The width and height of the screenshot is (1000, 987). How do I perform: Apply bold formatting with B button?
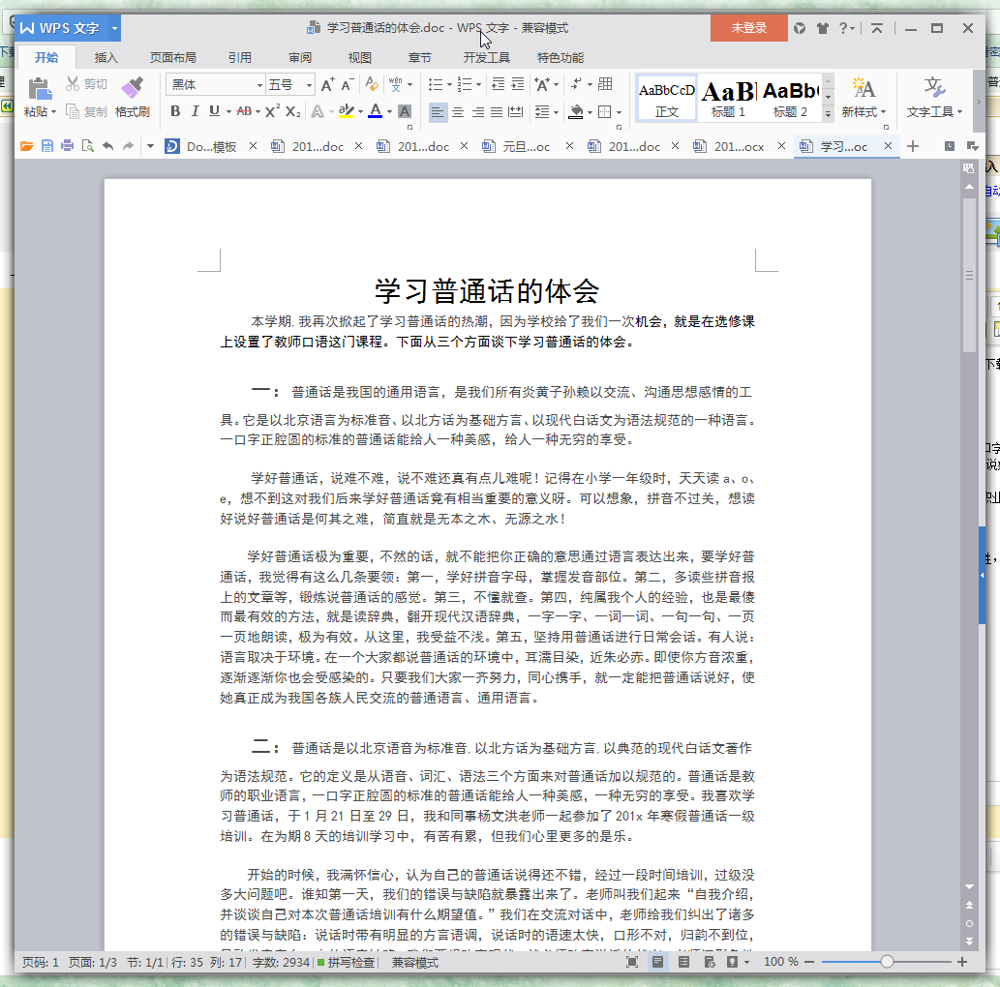[175, 111]
